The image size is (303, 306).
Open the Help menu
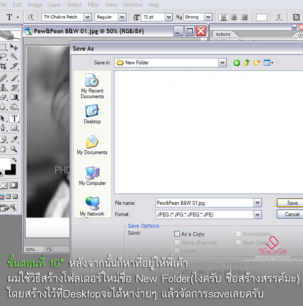[x=154, y=5]
